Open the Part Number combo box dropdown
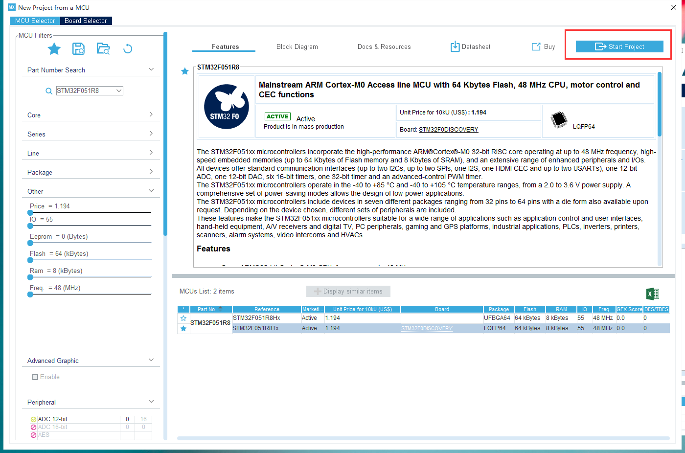The height and width of the screenshot is (453, 685). click(119, 91)
